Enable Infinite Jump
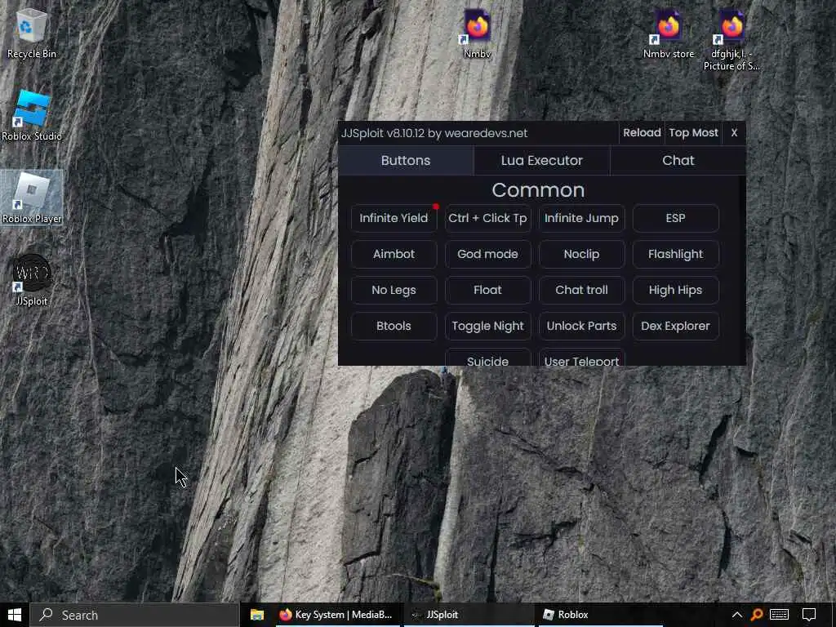The height and width of the screenshot is (627, 836). coord(581,218)
